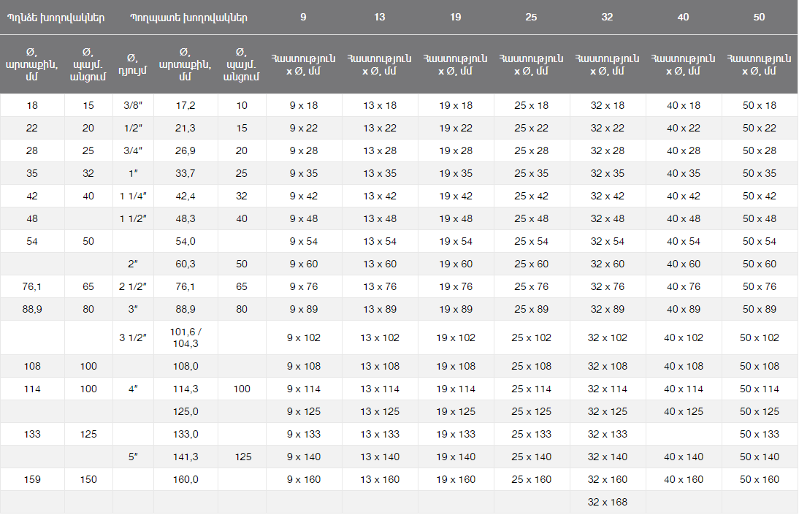
Task: Click the "101,6 / 104,3" diameter cell
Action: pos(186,337)
